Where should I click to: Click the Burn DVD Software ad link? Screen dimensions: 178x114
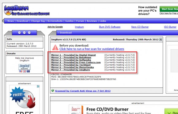click(x=110, y=27)
